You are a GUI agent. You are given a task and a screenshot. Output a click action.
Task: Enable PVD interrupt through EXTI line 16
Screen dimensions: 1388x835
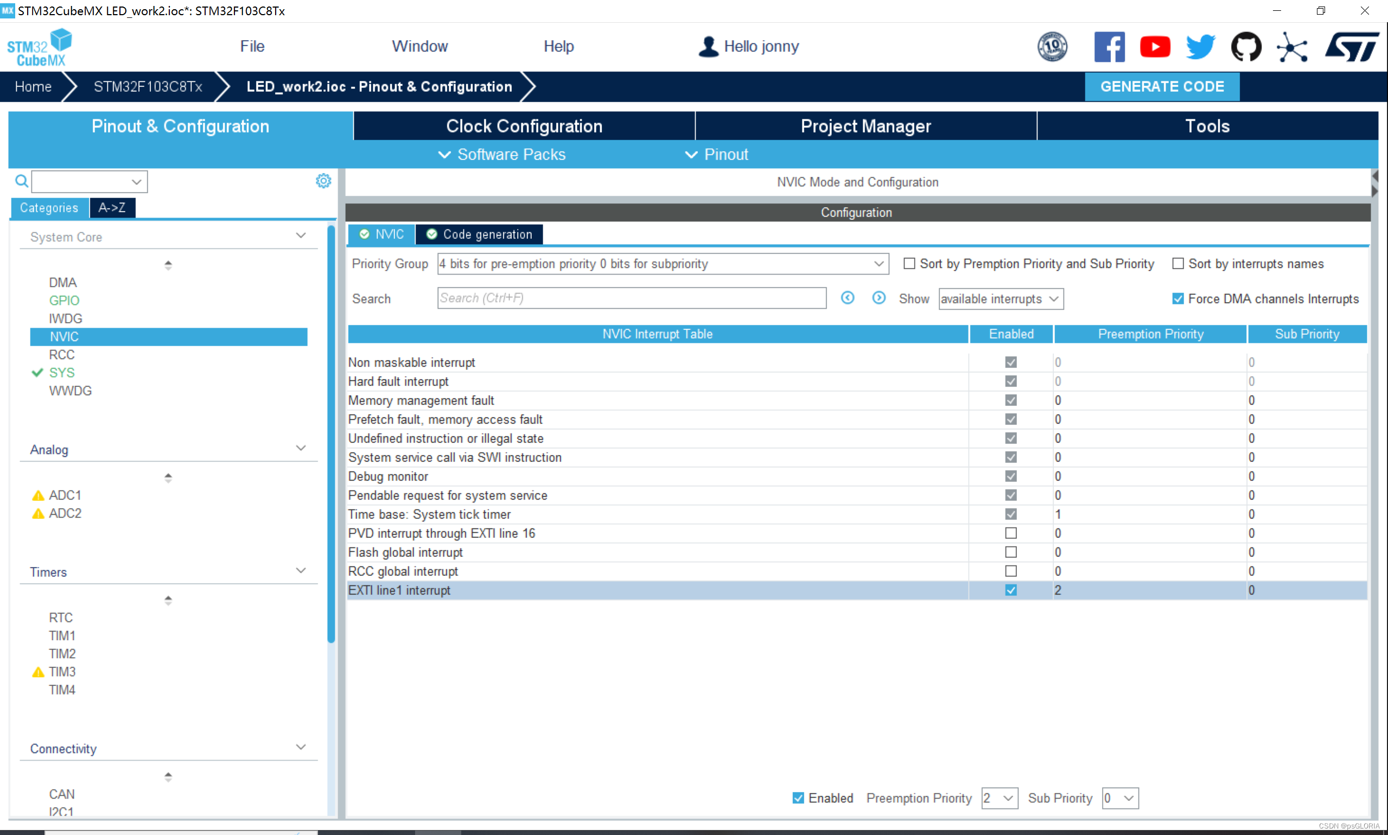[1010, 533]
